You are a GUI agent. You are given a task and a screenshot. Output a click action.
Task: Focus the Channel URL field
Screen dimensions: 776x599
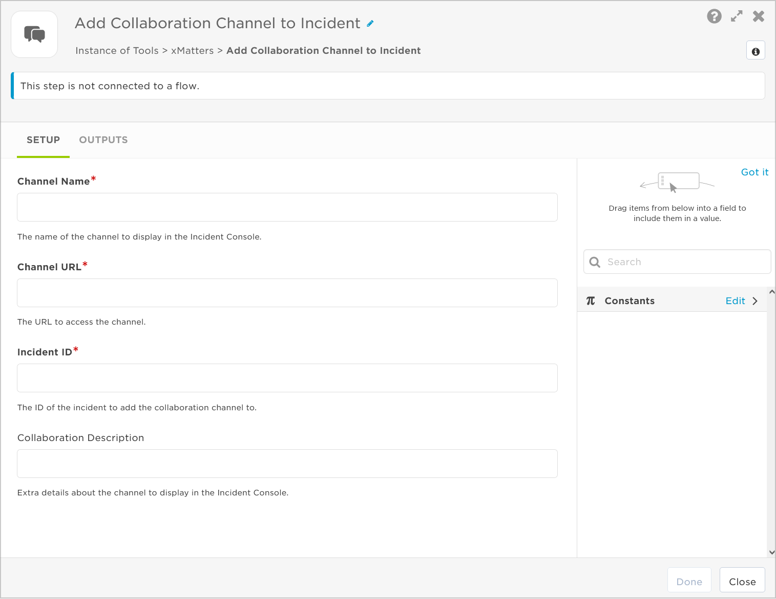[x=287, y=293]
